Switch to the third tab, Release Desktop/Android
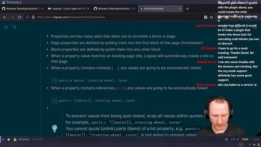Image resolution: width=261 pixels, height=147 pixels. [x=114, y=9]
